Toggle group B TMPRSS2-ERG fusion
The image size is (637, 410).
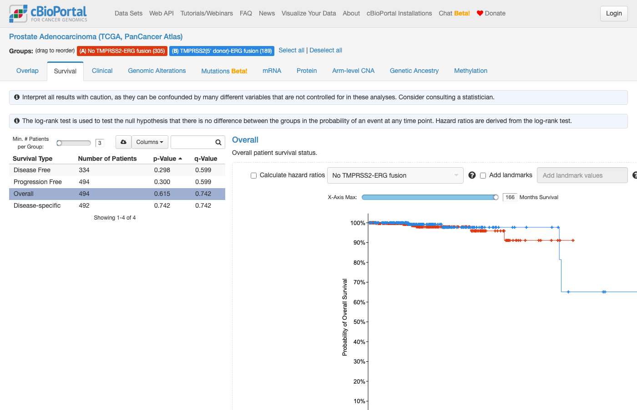pyautogui.click(x=222, y=51)
